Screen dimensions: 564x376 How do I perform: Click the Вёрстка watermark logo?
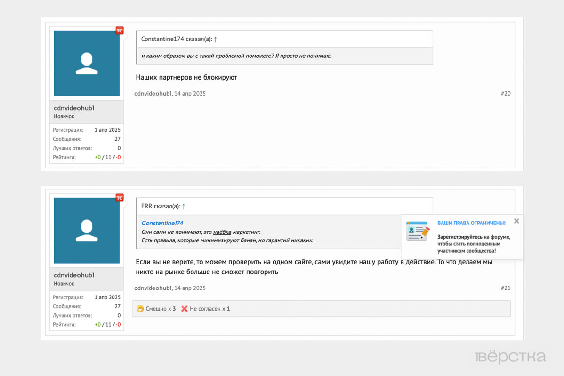(510, 357)
